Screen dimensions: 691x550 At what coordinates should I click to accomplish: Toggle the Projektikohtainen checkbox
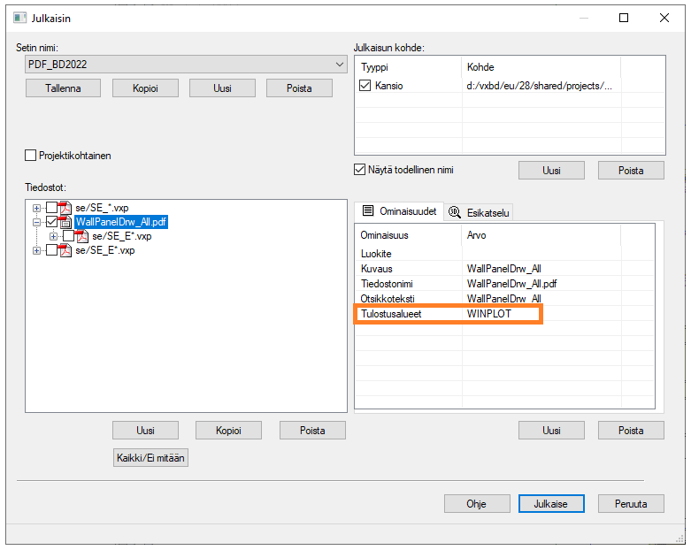(31, 156)
